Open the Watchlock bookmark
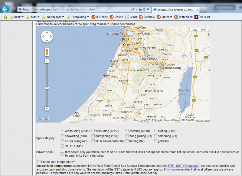This screenshot has width=242, height=176. click(x=184, y=17)
